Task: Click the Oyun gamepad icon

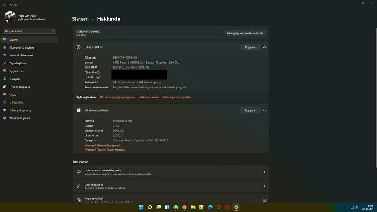Action: tap(5, 95)
